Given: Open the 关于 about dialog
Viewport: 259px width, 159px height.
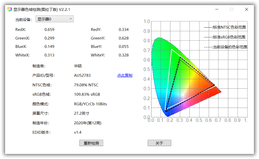Looking at the screenshot, I should tap(159, 143).
